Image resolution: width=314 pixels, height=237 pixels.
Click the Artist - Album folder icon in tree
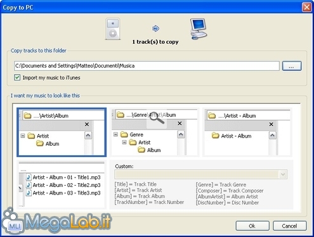pyautogui.click(x=216, y=136)
